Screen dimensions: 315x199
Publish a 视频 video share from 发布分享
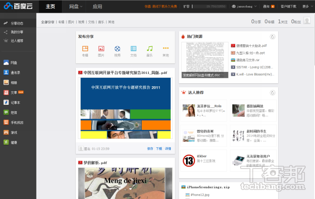tap(117, 51)
